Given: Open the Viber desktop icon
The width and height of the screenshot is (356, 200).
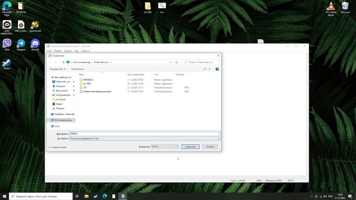Looking at the screenshot, I should pyautogui.click(x=7, y=44).
